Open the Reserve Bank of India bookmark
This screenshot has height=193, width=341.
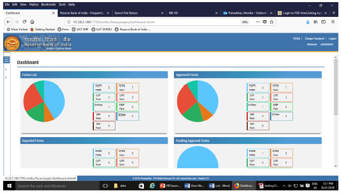tap(132, 29)
